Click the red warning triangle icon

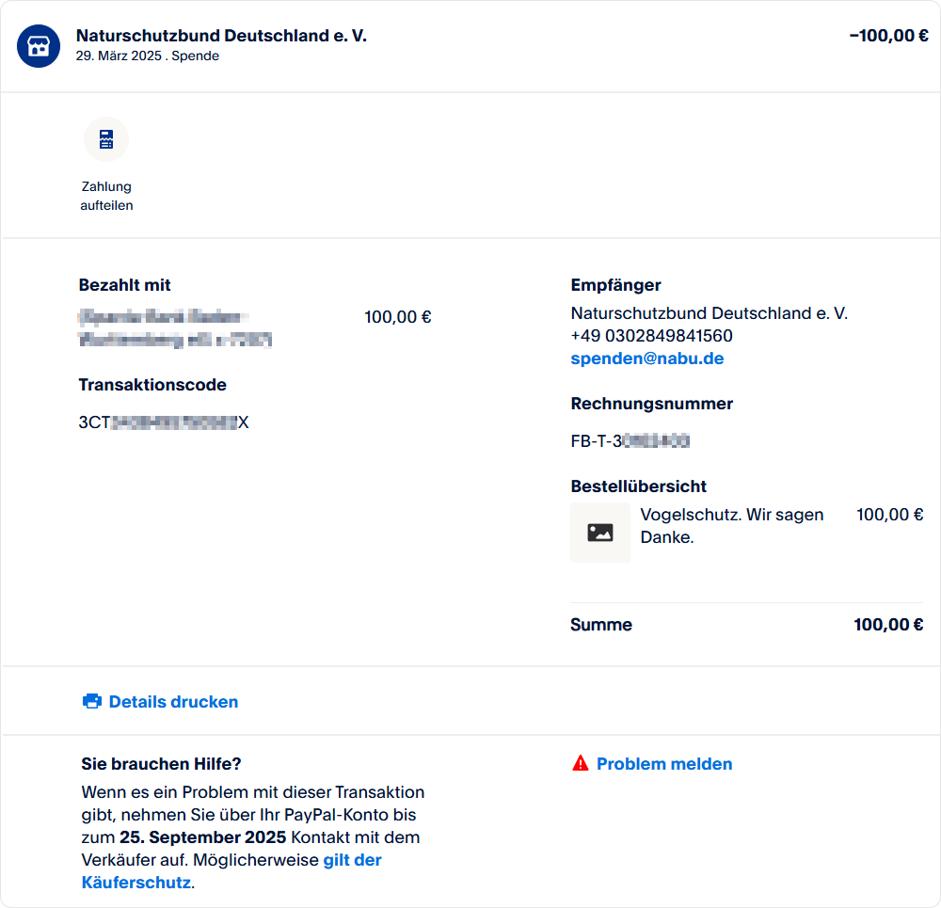581,764
